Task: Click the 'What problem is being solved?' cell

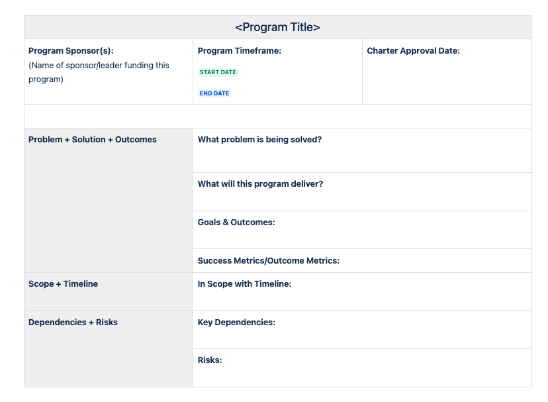Action: coord(362,150)
